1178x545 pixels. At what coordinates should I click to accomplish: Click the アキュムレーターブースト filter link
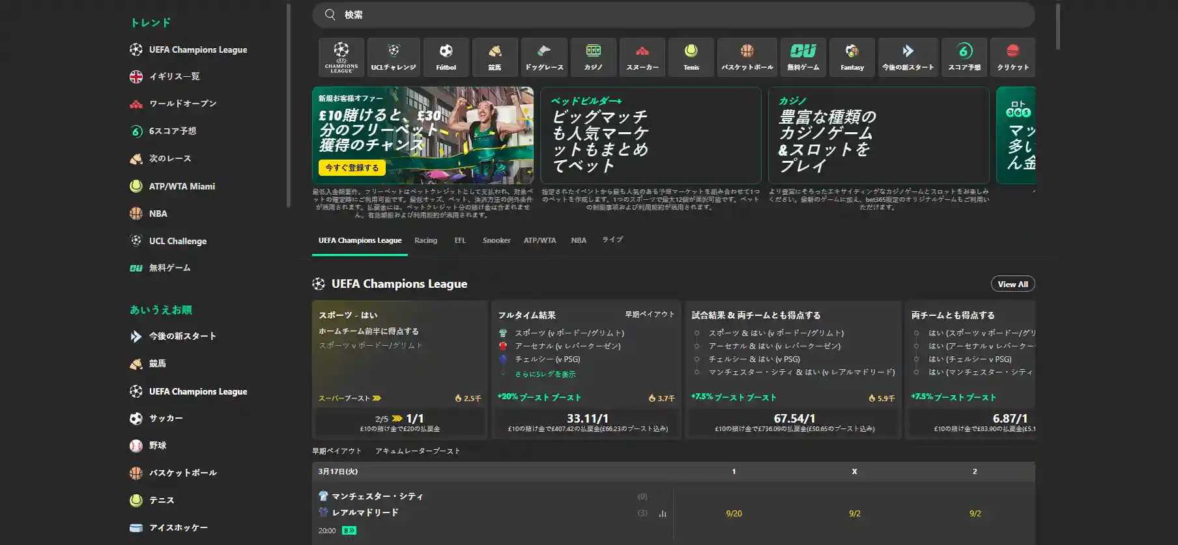[x=418, y=451]
